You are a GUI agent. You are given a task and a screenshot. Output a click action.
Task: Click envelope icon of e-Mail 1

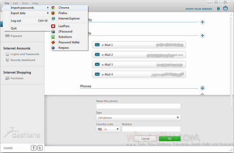click(x=97, y=45)
